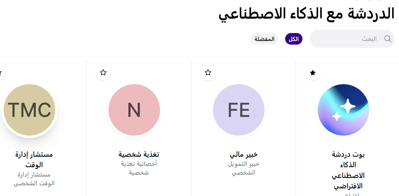Click the مستشار إدارة الوقت الشخصي description
Image resolution: width=399 pixels, height=196 pixels.
point(34,179)
